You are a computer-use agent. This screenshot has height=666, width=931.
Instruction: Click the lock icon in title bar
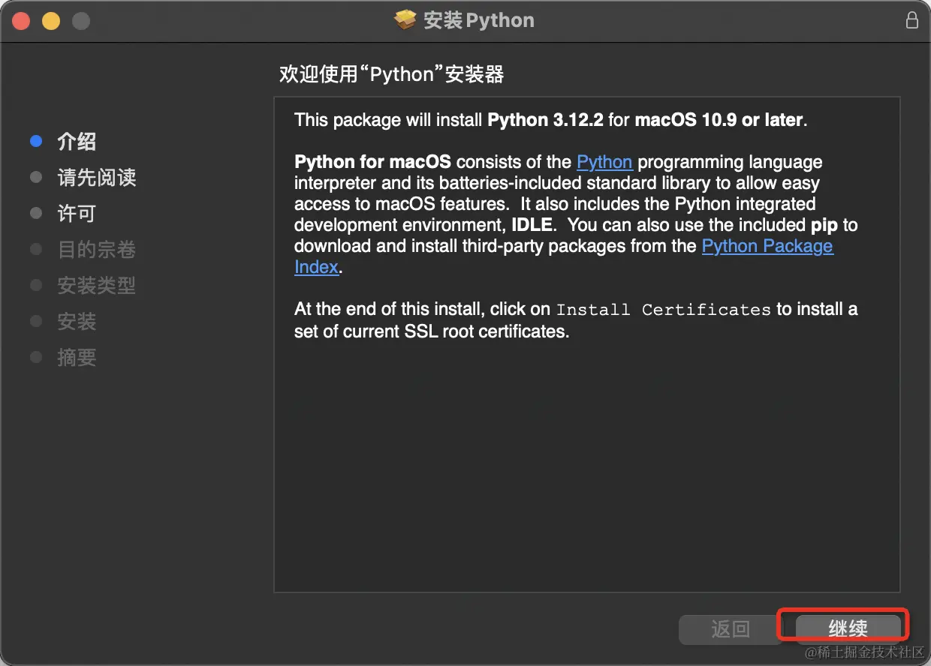[912, 20]
